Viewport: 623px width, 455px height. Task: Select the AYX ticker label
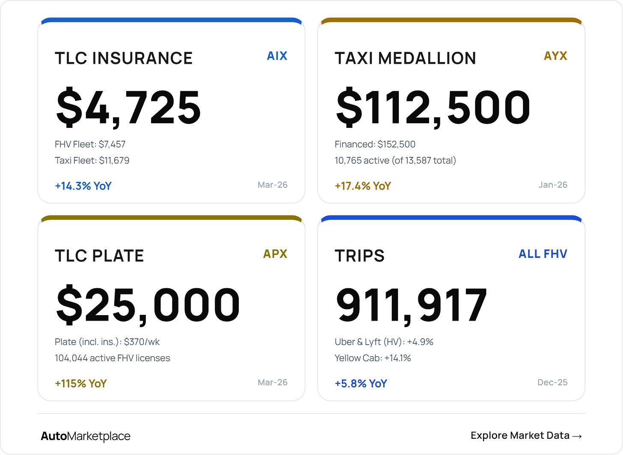[555, 56]
